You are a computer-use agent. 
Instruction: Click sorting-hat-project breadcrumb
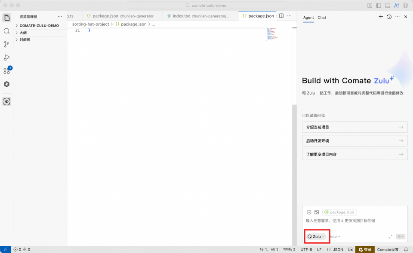point(90,24)
